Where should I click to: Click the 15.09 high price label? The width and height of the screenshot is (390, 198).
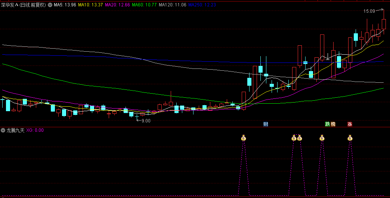pyautogui.click(x=369, y=11)
